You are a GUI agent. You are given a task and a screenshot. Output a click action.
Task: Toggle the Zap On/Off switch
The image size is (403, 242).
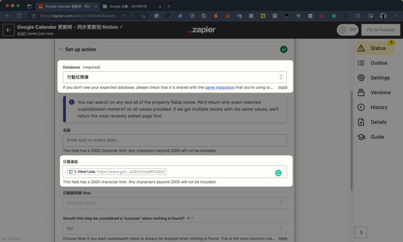[348, 30]
